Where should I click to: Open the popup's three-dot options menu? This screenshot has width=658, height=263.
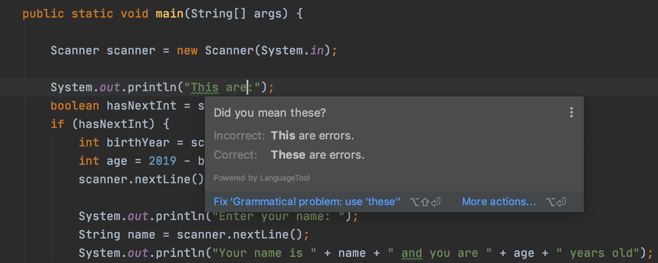571,113
